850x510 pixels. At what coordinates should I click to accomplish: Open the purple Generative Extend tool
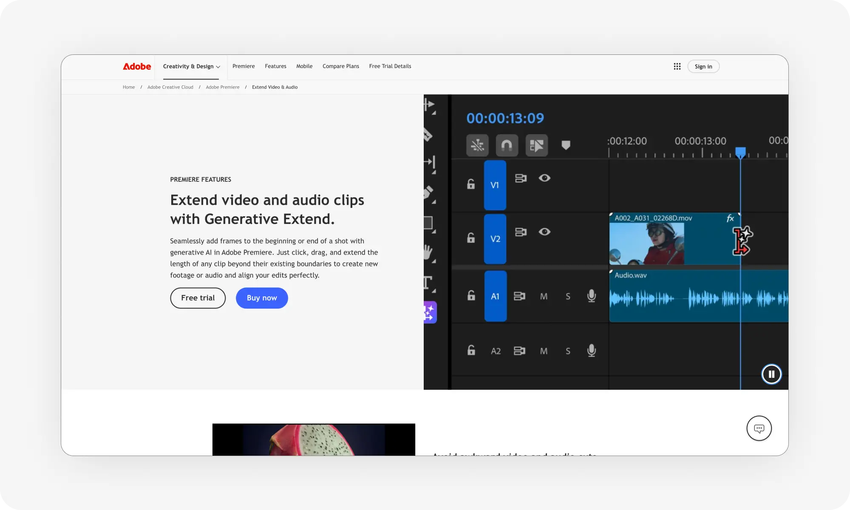(430, 312)
